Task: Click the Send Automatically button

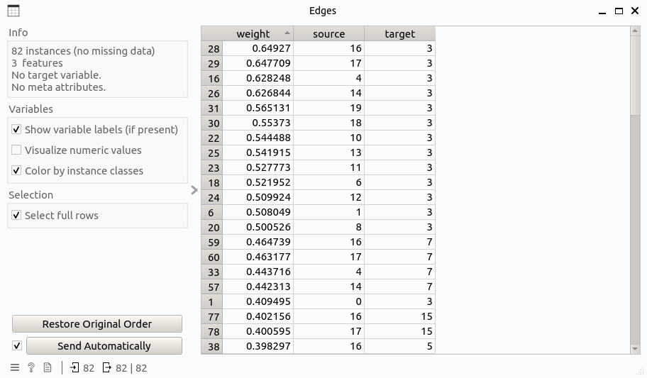Action: 104,346
